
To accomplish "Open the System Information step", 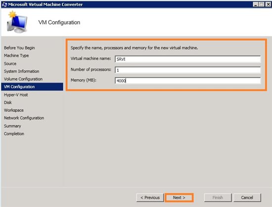I will [x=21, y=71].
